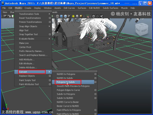The image size is (153, 115).
Task: Open Reset Transformations option box
Action: pos(50,18)
